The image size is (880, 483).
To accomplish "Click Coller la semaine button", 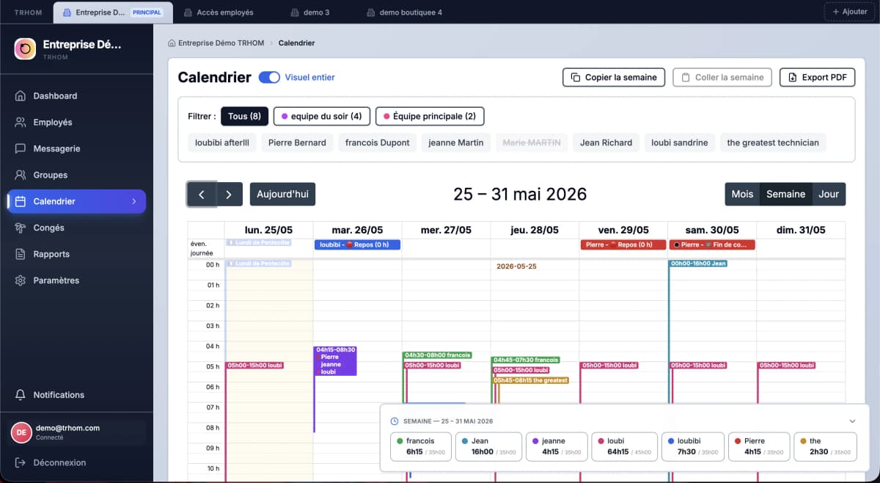I will point(722,78).
